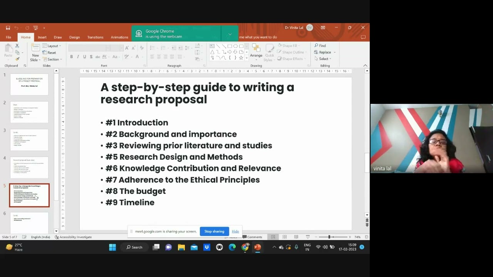The width and height of the screenshot is (493, 277).
Task: Open the Dr Vinita Lal account avatar
Action: point(310,28)
